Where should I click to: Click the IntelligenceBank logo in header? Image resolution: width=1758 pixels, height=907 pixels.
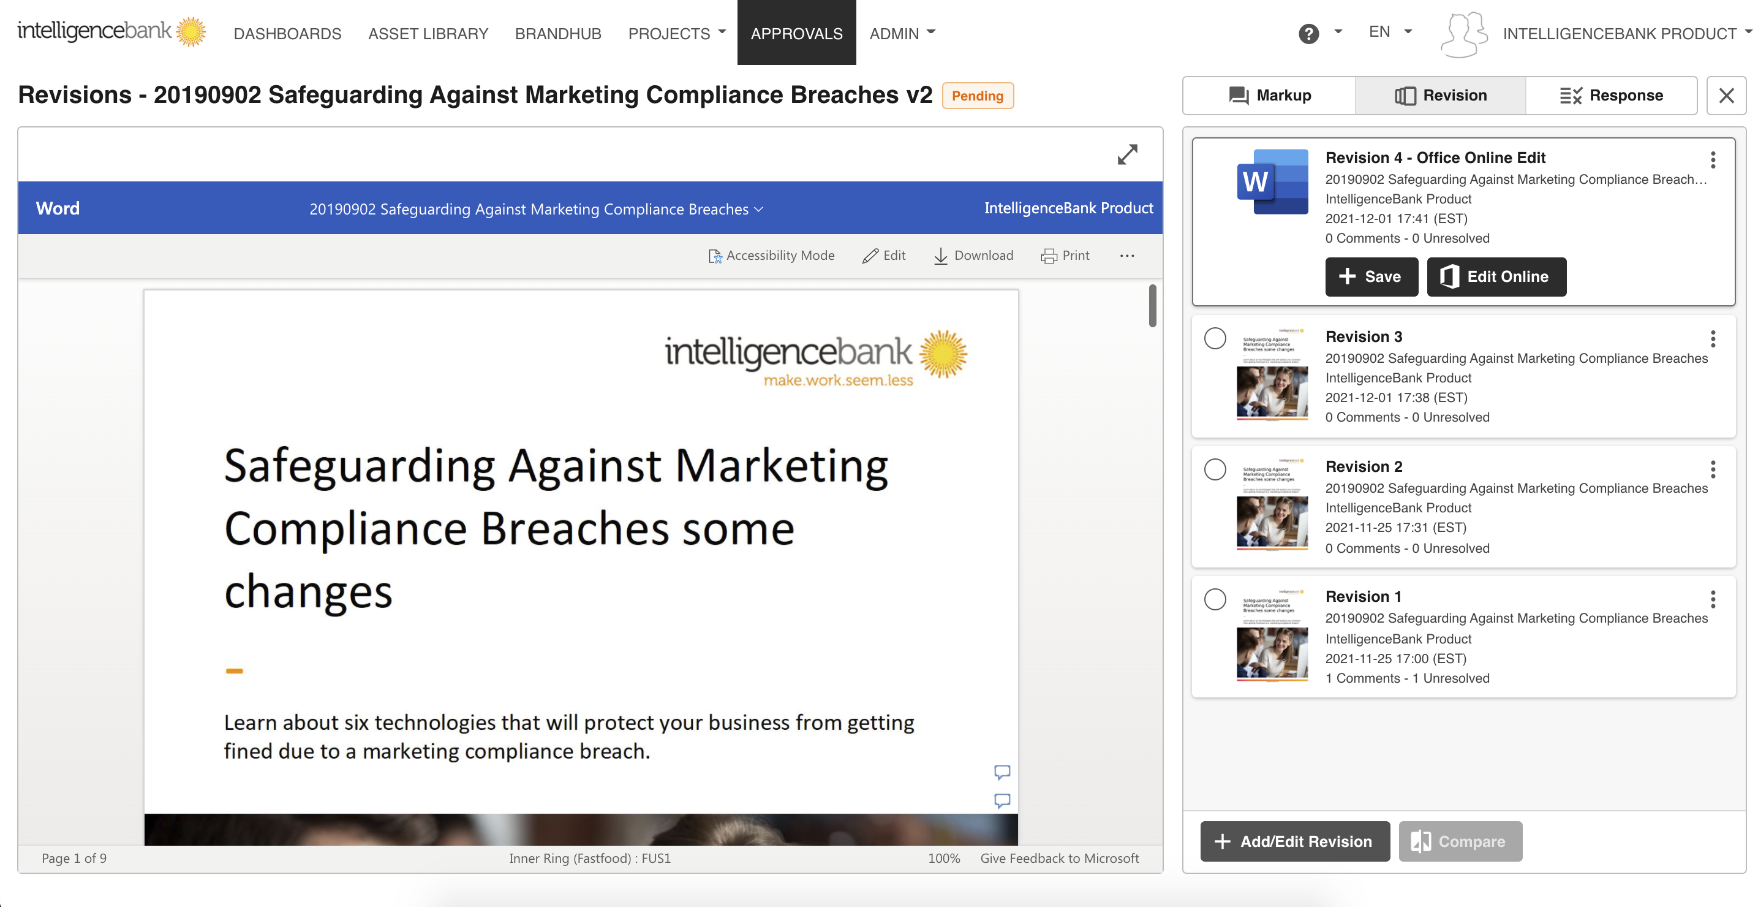111,31
